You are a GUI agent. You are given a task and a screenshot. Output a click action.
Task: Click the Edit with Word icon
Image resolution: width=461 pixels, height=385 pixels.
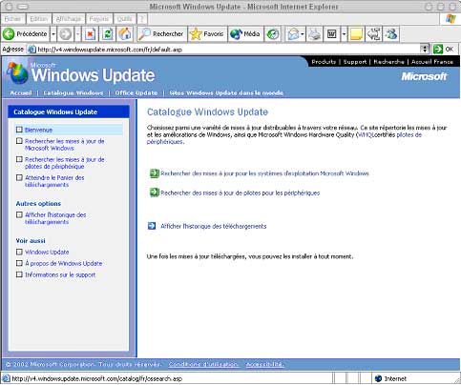coord(332,33)
